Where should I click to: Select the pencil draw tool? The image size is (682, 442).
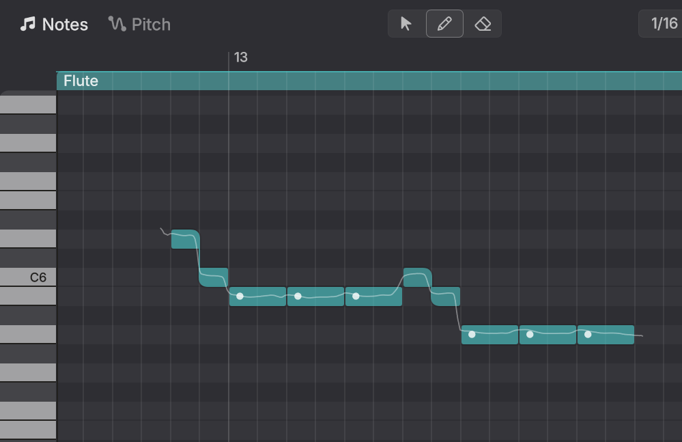444,23
